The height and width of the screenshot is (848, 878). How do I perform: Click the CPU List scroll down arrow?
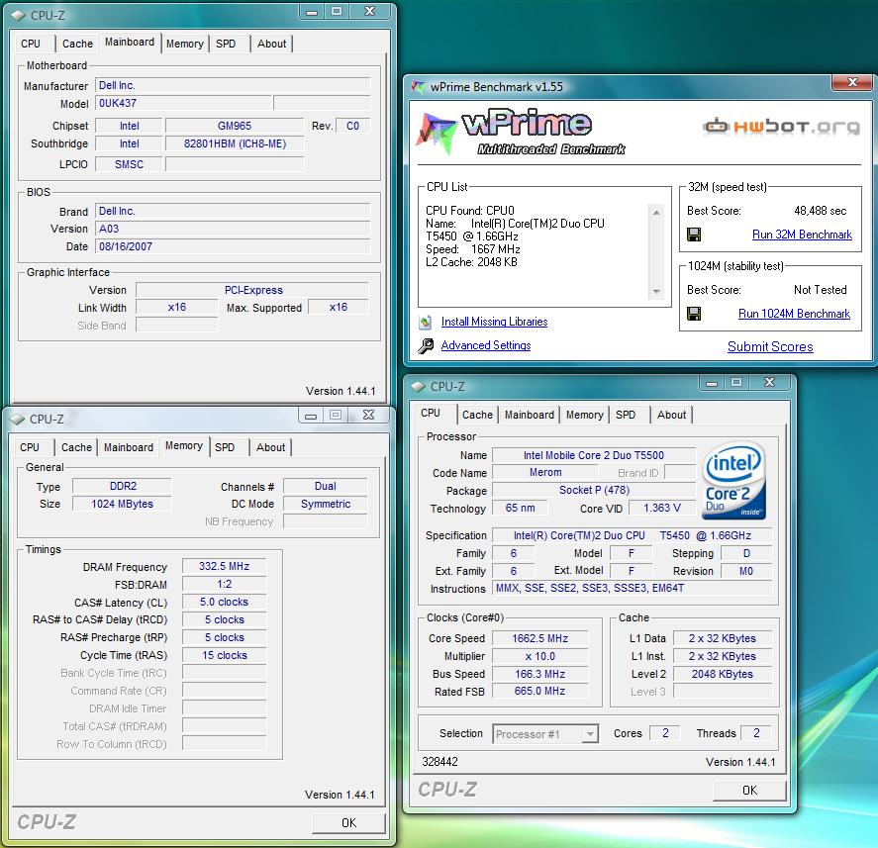point(656,292)
